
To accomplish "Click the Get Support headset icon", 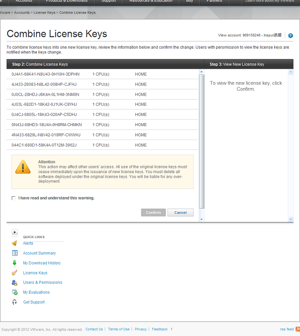I will click(15, 302).
